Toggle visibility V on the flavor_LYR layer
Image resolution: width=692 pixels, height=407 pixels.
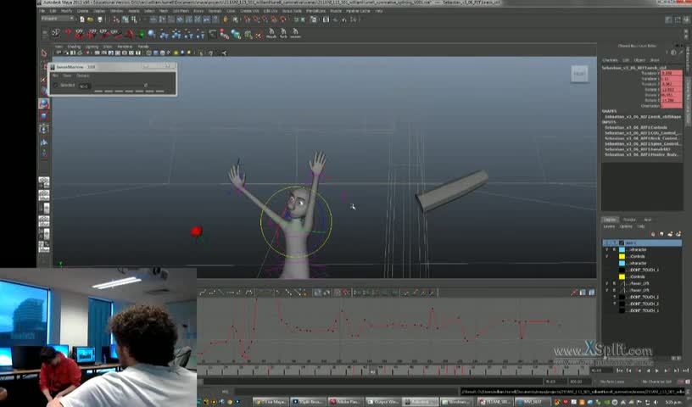606,283
